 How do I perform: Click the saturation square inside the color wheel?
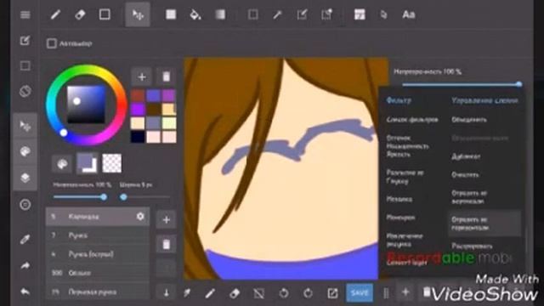click(x=86, y=105)
